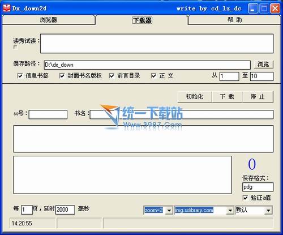Expand the img.sslibrary.com server dropdown
283x235 pixels.
pos(230,210)
